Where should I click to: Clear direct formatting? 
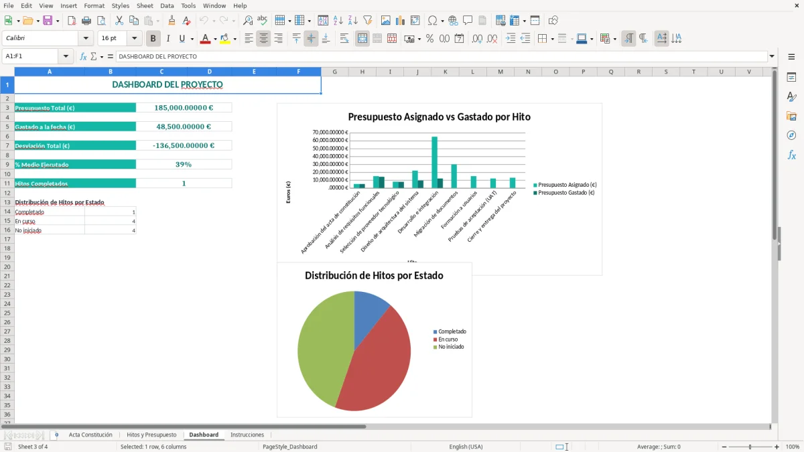point(187,21)
